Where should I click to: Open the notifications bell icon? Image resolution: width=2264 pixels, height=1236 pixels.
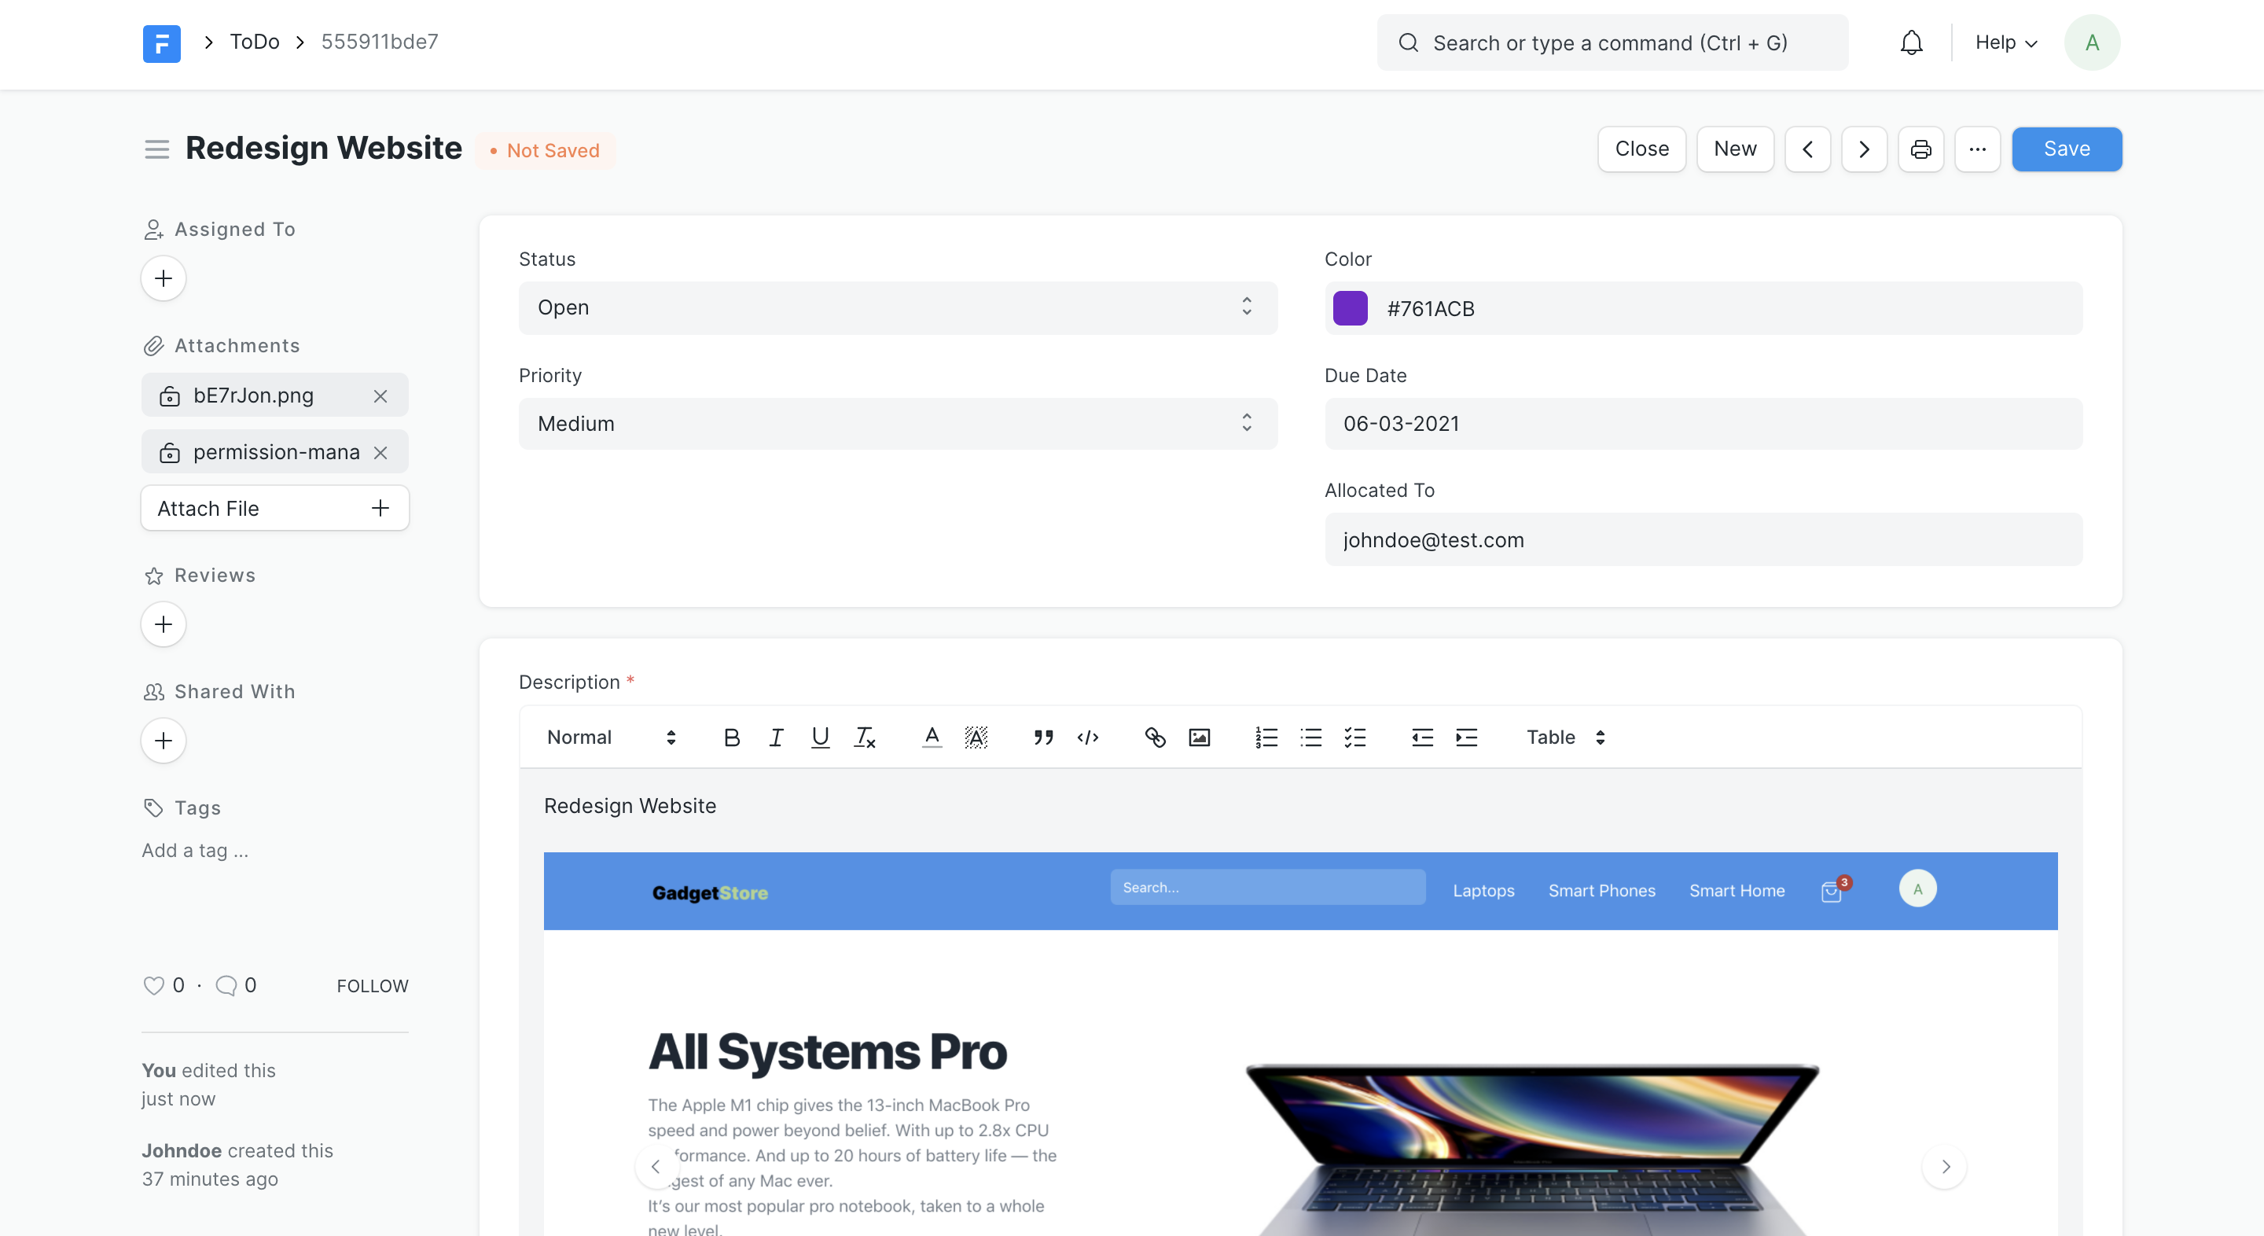1912,42
